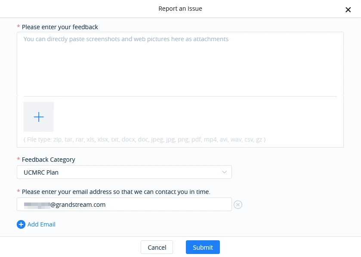Click inside the grandstream.com email field
Viewport: 361px width, 257px height.
tap(124, 204)
